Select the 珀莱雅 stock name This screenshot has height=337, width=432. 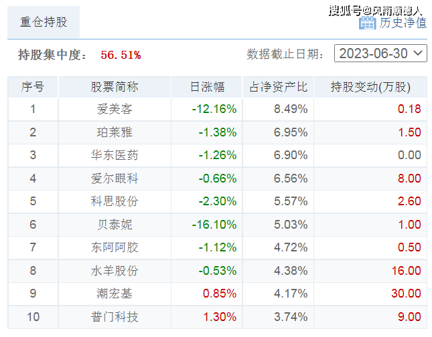click(115, 132)
